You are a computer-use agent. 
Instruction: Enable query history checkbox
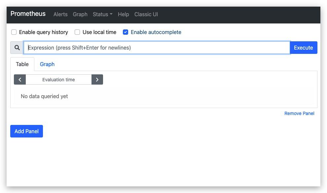click(x=14, y=32)
